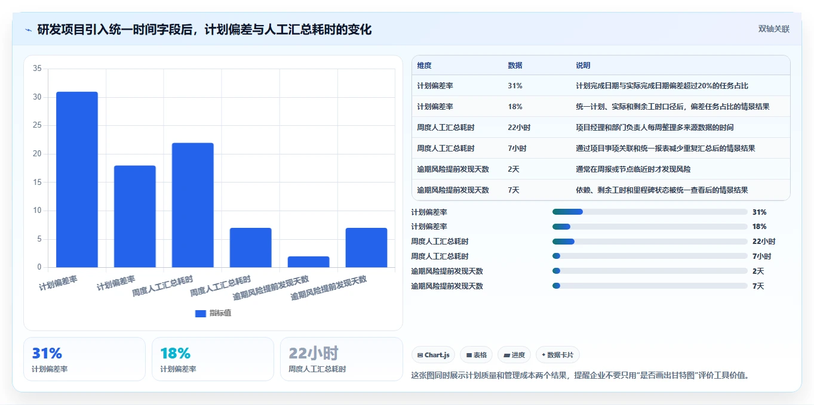Click the 22小时 cell in the table
Image resolution: width=814 pixels, height=405 pixels.
519,128
